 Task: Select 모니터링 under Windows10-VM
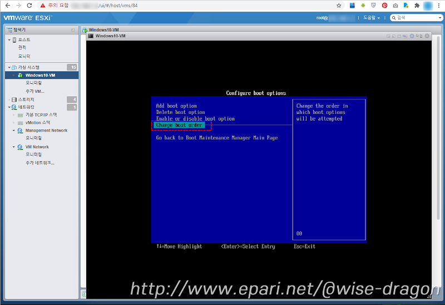[x=33, y=83]
